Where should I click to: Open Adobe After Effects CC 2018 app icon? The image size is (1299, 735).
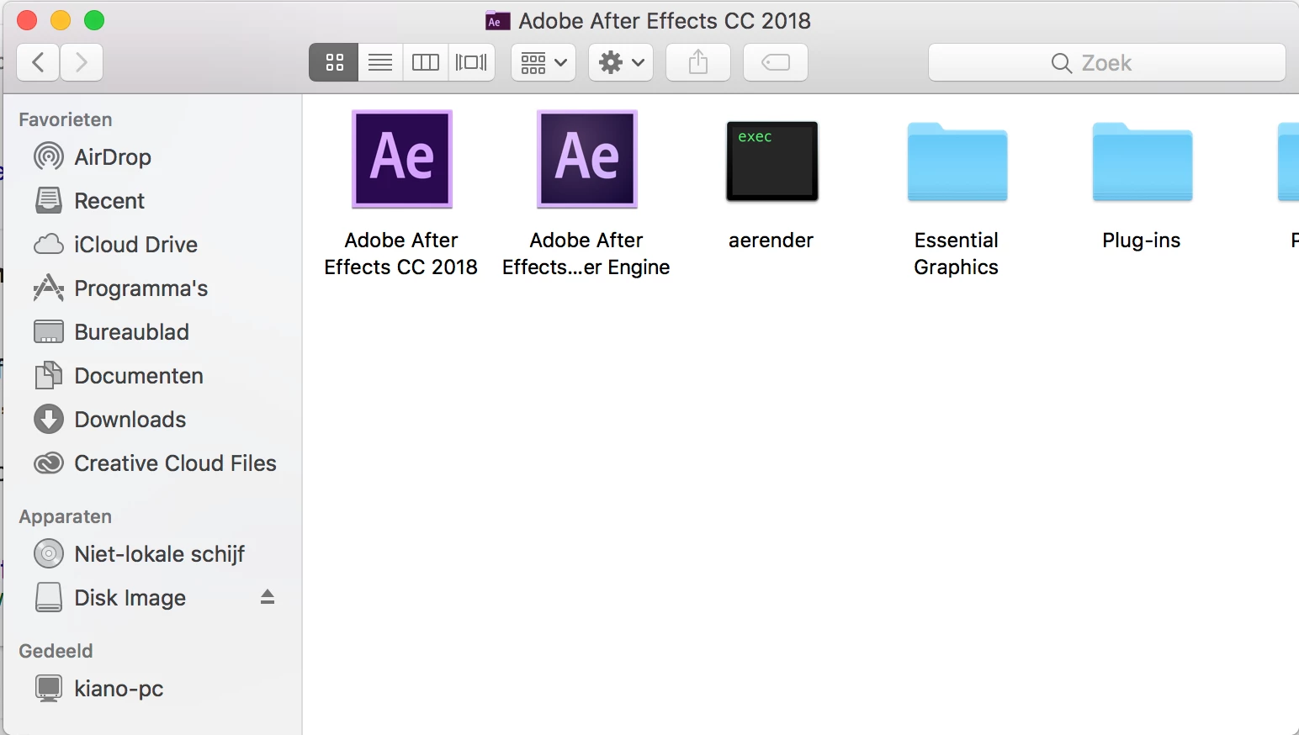402,159
